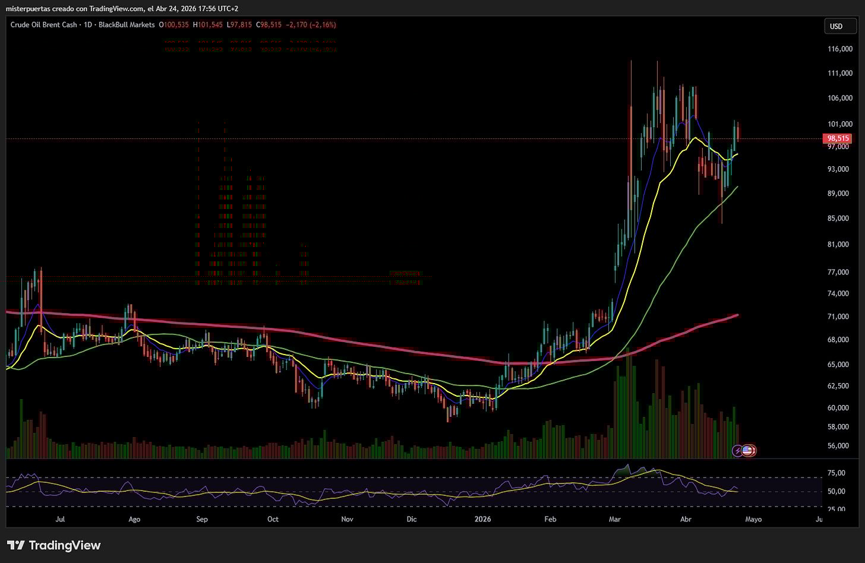Click the '111,000' price axis label
865x563 pixels.
point(839,73)
